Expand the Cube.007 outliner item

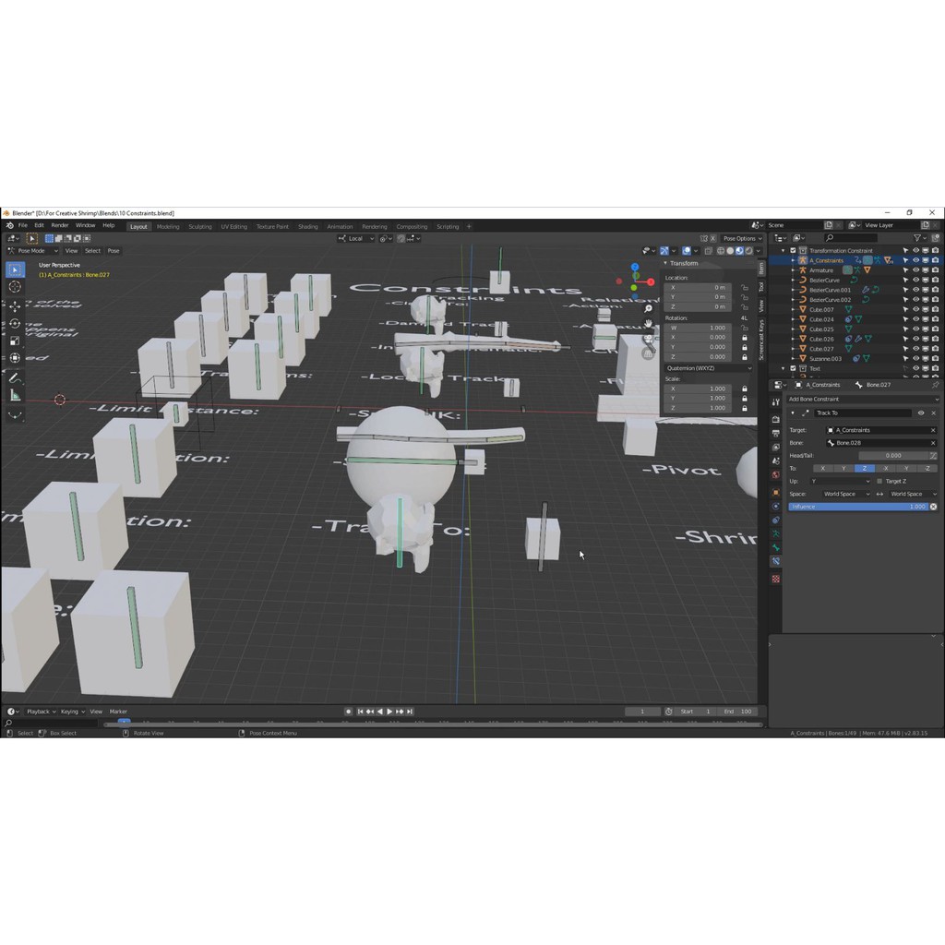click(793, 309)
